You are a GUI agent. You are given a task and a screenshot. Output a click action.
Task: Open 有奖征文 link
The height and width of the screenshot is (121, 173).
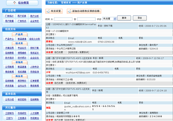(34, 53)
